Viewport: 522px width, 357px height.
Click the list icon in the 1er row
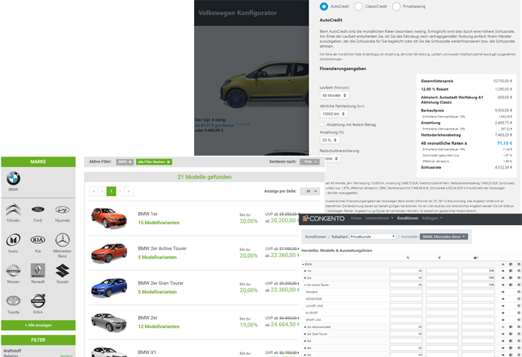[x=519, y=271]
